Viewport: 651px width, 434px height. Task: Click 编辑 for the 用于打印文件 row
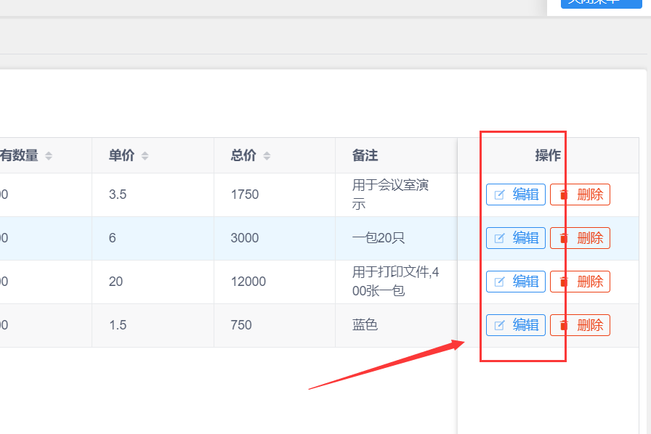[516, 282]
